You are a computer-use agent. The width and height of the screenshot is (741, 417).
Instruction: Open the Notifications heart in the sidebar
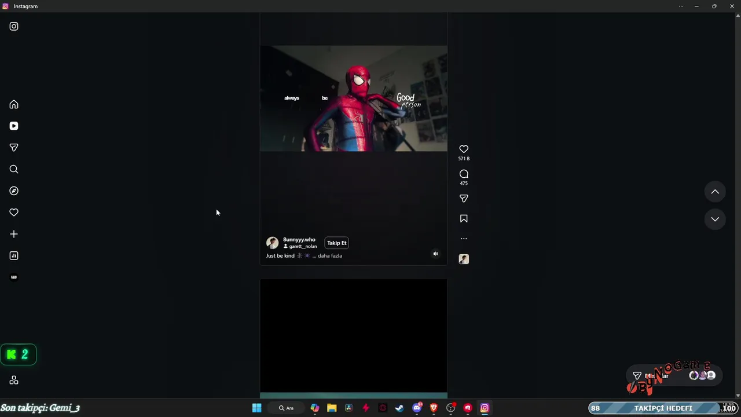click(14, 213)
